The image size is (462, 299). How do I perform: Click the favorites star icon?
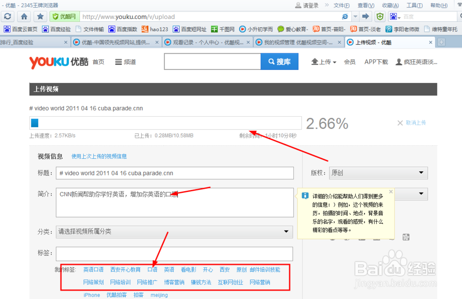coord(40,17)
